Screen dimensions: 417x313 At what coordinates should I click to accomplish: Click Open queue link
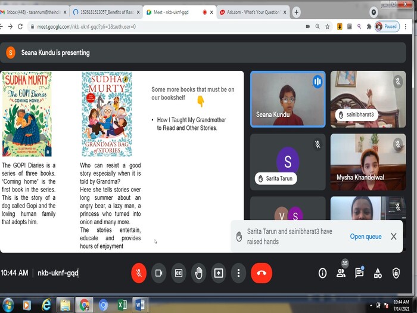tap(366, 236)
